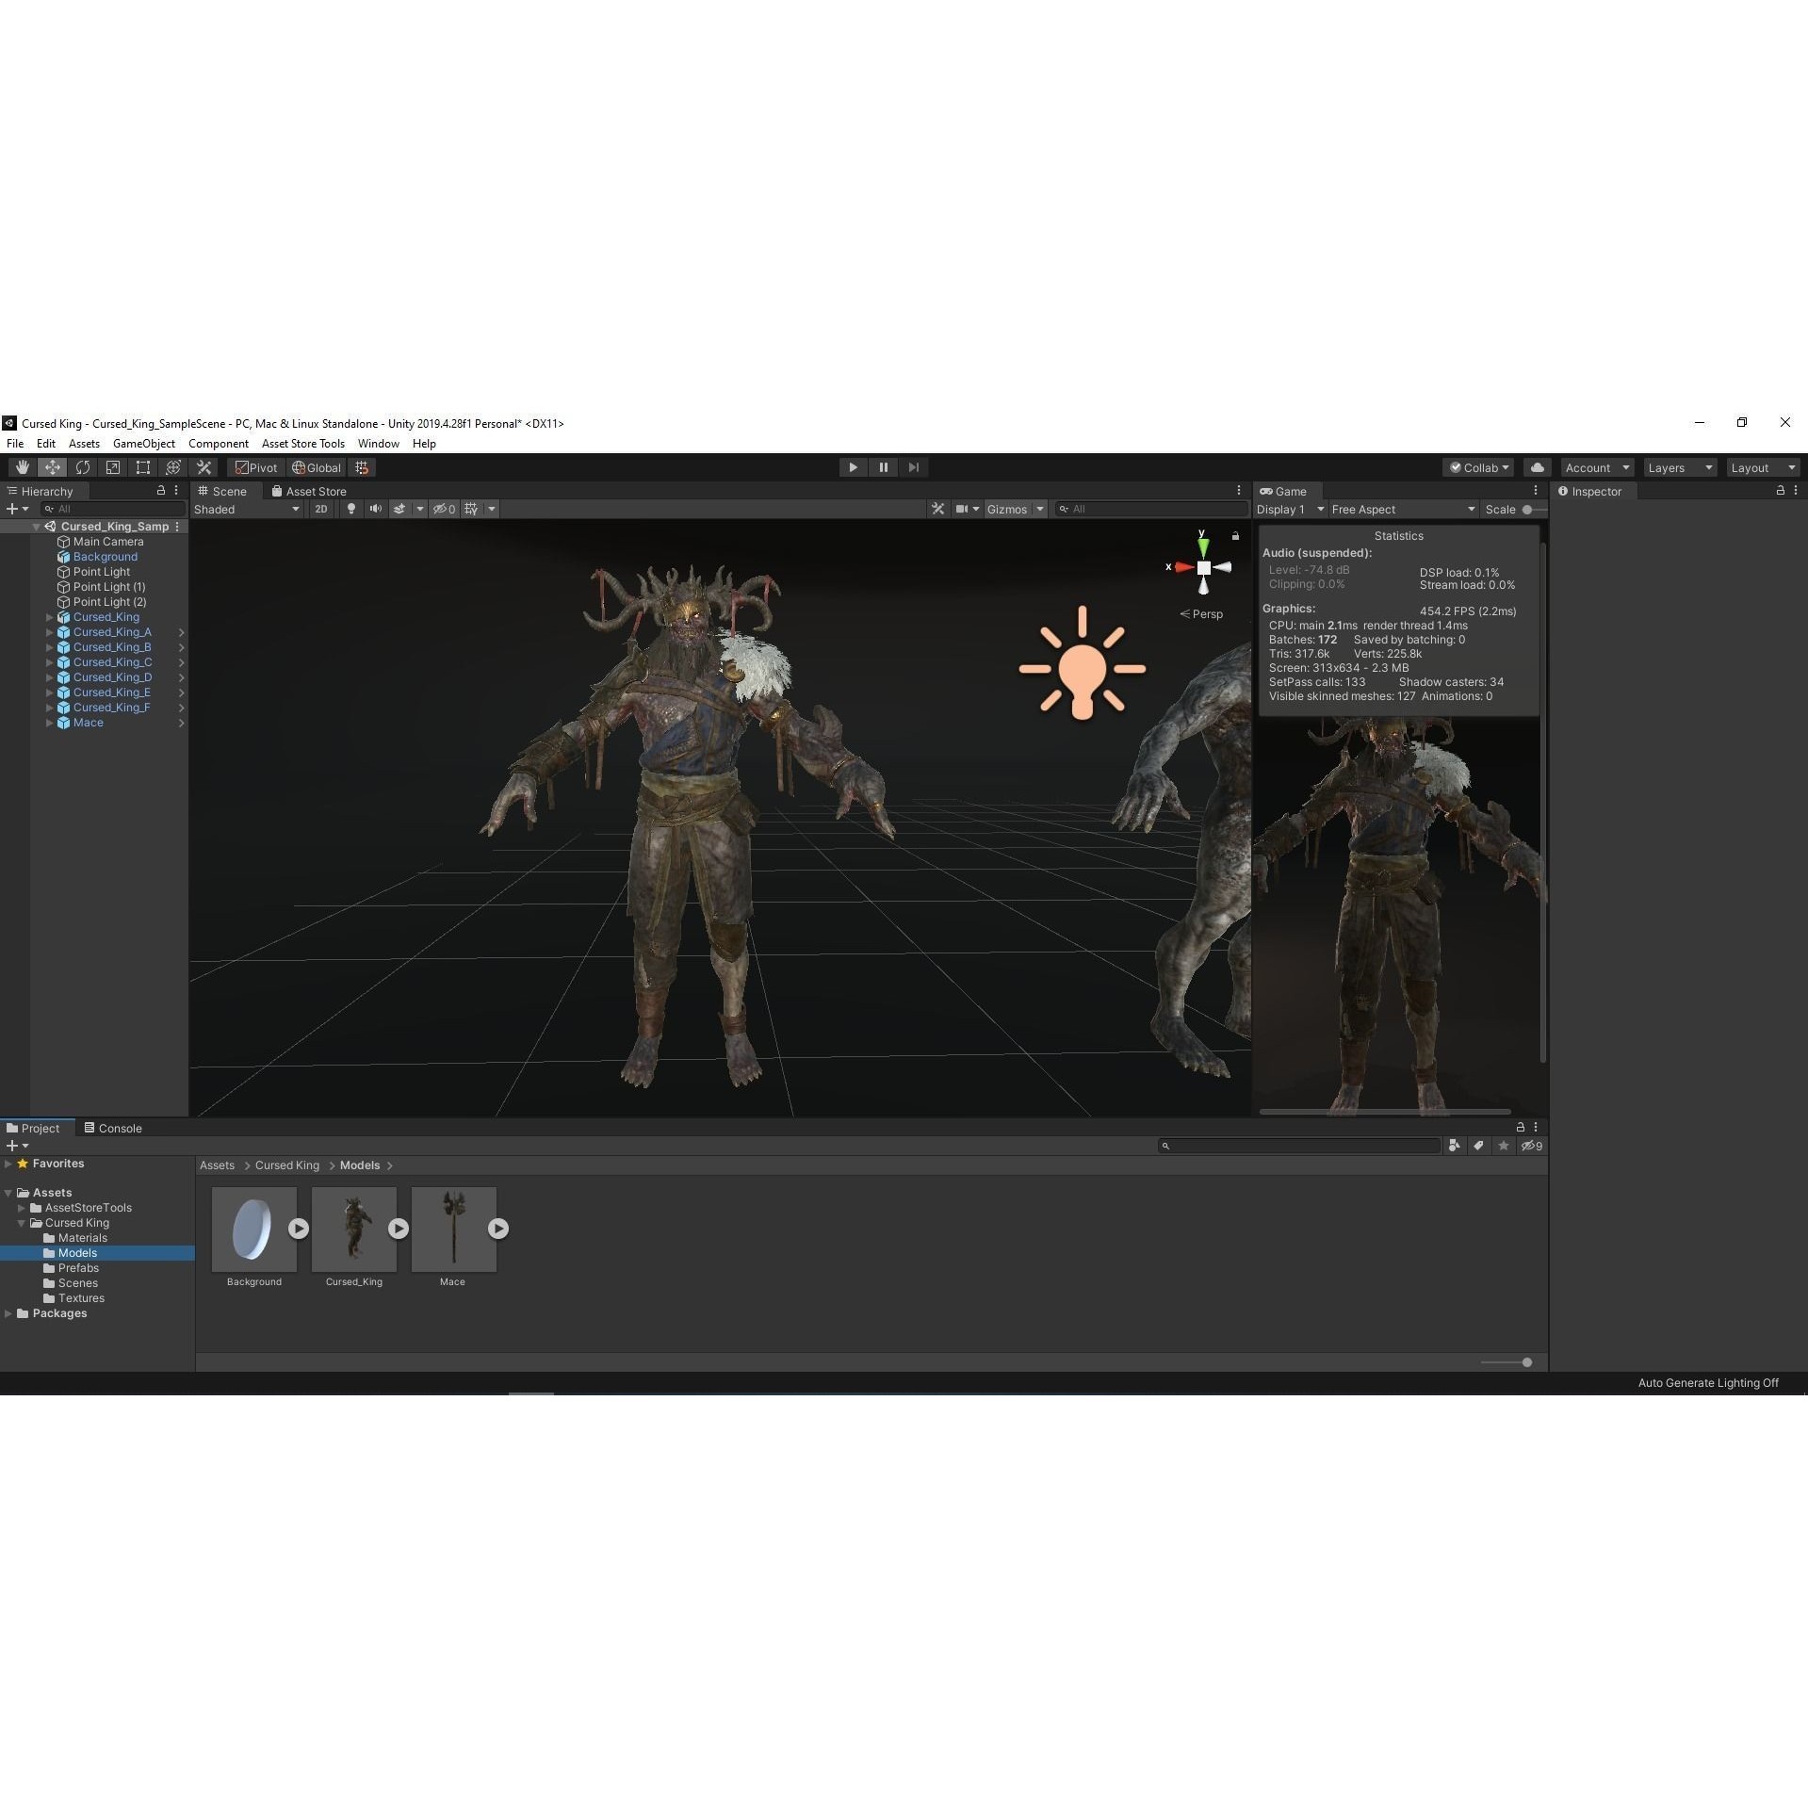The image size is (1808, 1808).
Task: Open the Custom Editor Tools icon
Action: coord(204,467)
